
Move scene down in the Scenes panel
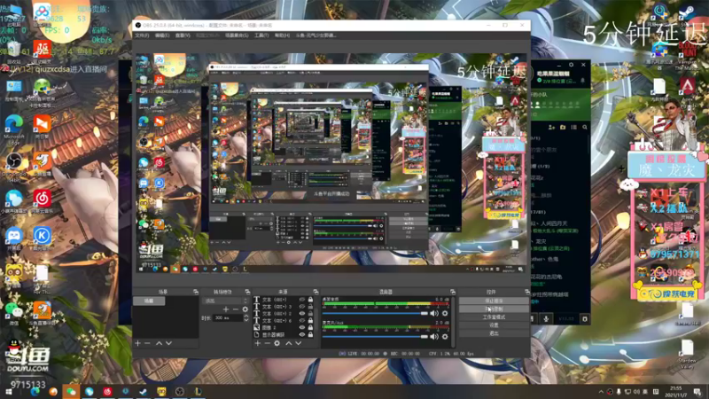[x=168, y=343]
